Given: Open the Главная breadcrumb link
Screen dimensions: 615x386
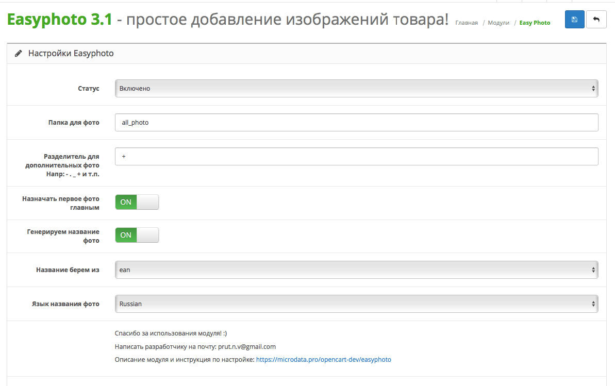Looking at the screenshot, I should tap(467, 23).
